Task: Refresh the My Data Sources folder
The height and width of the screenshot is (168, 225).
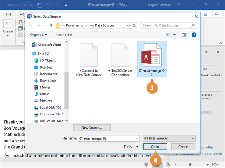Action: click(x=134, y=26)
